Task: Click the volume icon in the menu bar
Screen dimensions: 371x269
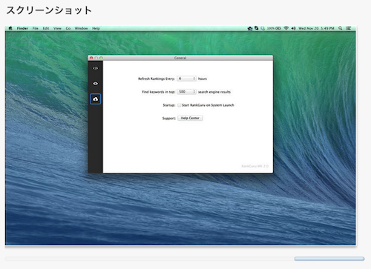Action: [x=293, y=28]
